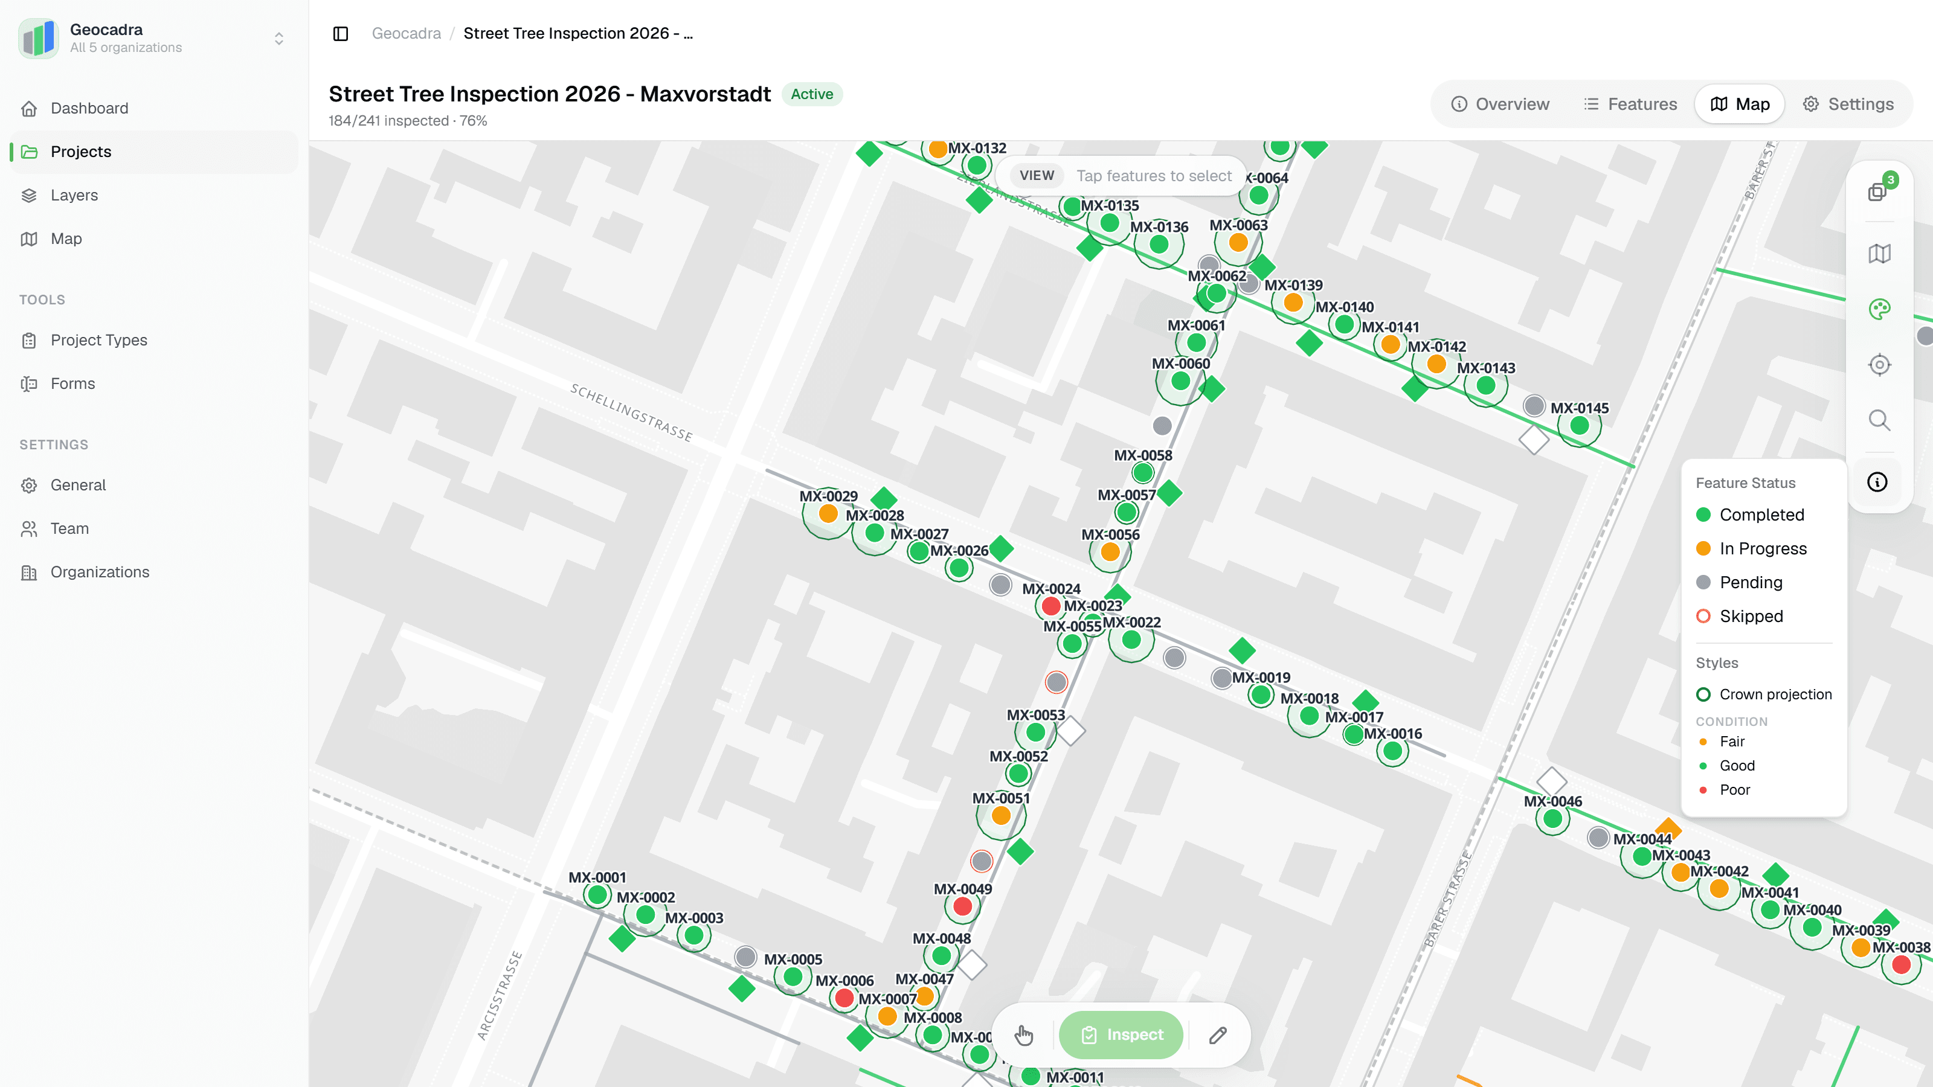The width and height of the screenshot is (1933, 1087).
Task: Select red tree marker MX-0038
Action: (1901, 966)
